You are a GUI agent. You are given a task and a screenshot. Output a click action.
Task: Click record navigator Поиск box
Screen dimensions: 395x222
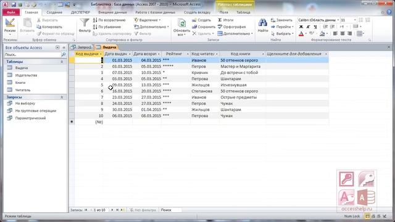pos(171,210)
